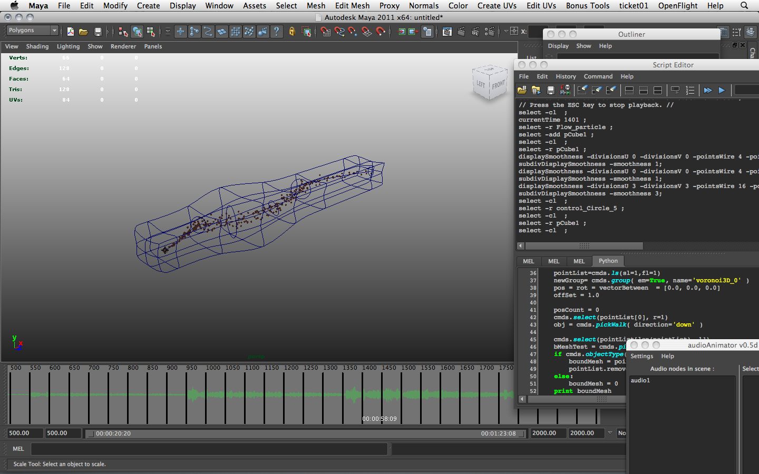Image resolution: width=759 pixels, height=474 pixels.
Task: Toggle the curves selection mask
Action: (208, 32)
